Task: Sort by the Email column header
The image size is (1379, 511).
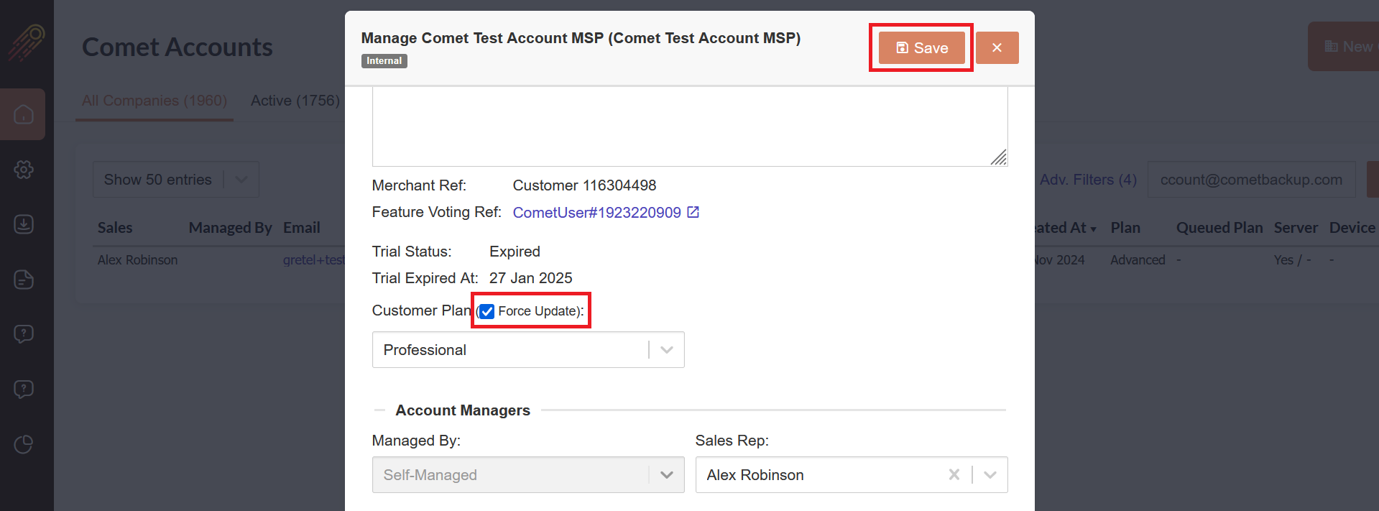Action: click(302, 228)
